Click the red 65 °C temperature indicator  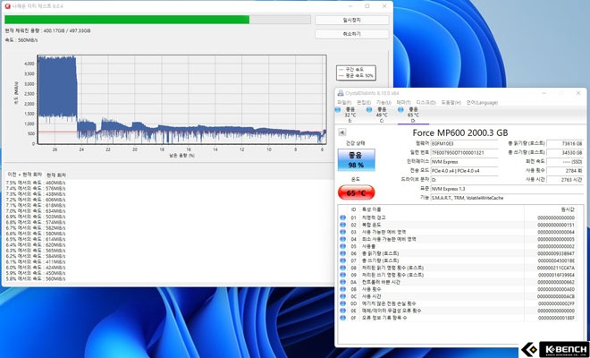[x=356, y=192]
